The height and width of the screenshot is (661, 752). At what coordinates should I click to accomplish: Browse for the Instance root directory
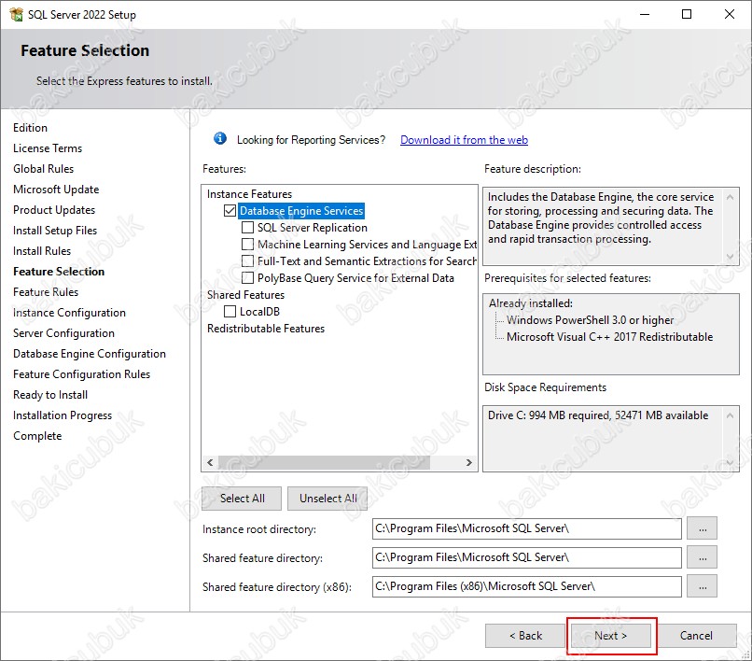(703, 528)
